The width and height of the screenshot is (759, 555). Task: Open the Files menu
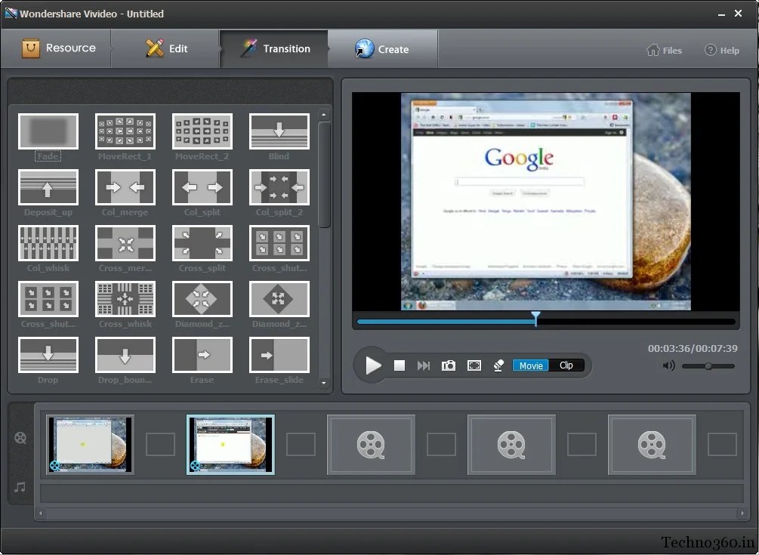664,50
